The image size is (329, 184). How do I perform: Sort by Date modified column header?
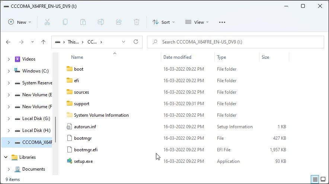coord(177,57)
